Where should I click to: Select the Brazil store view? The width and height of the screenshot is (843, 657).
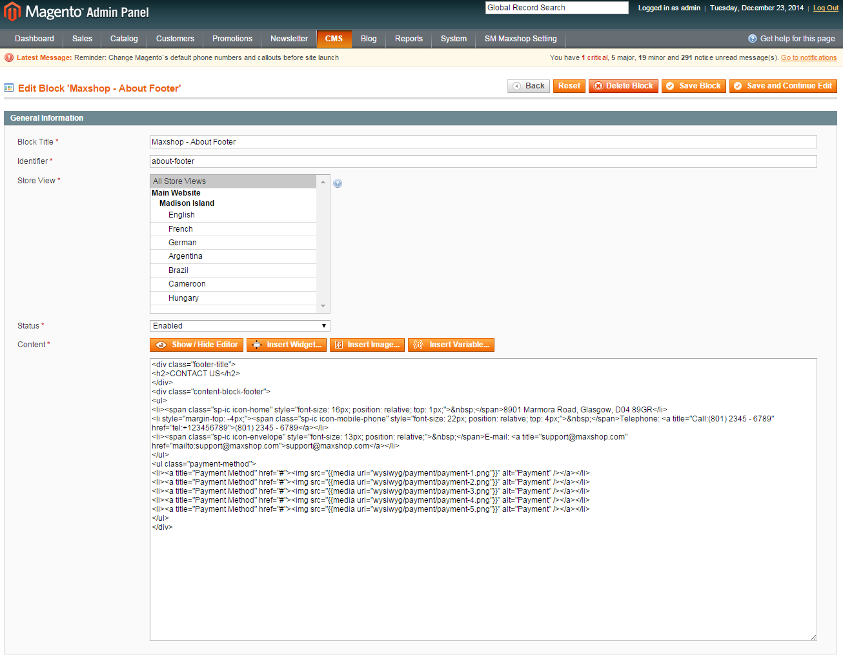tap(234, 270)
